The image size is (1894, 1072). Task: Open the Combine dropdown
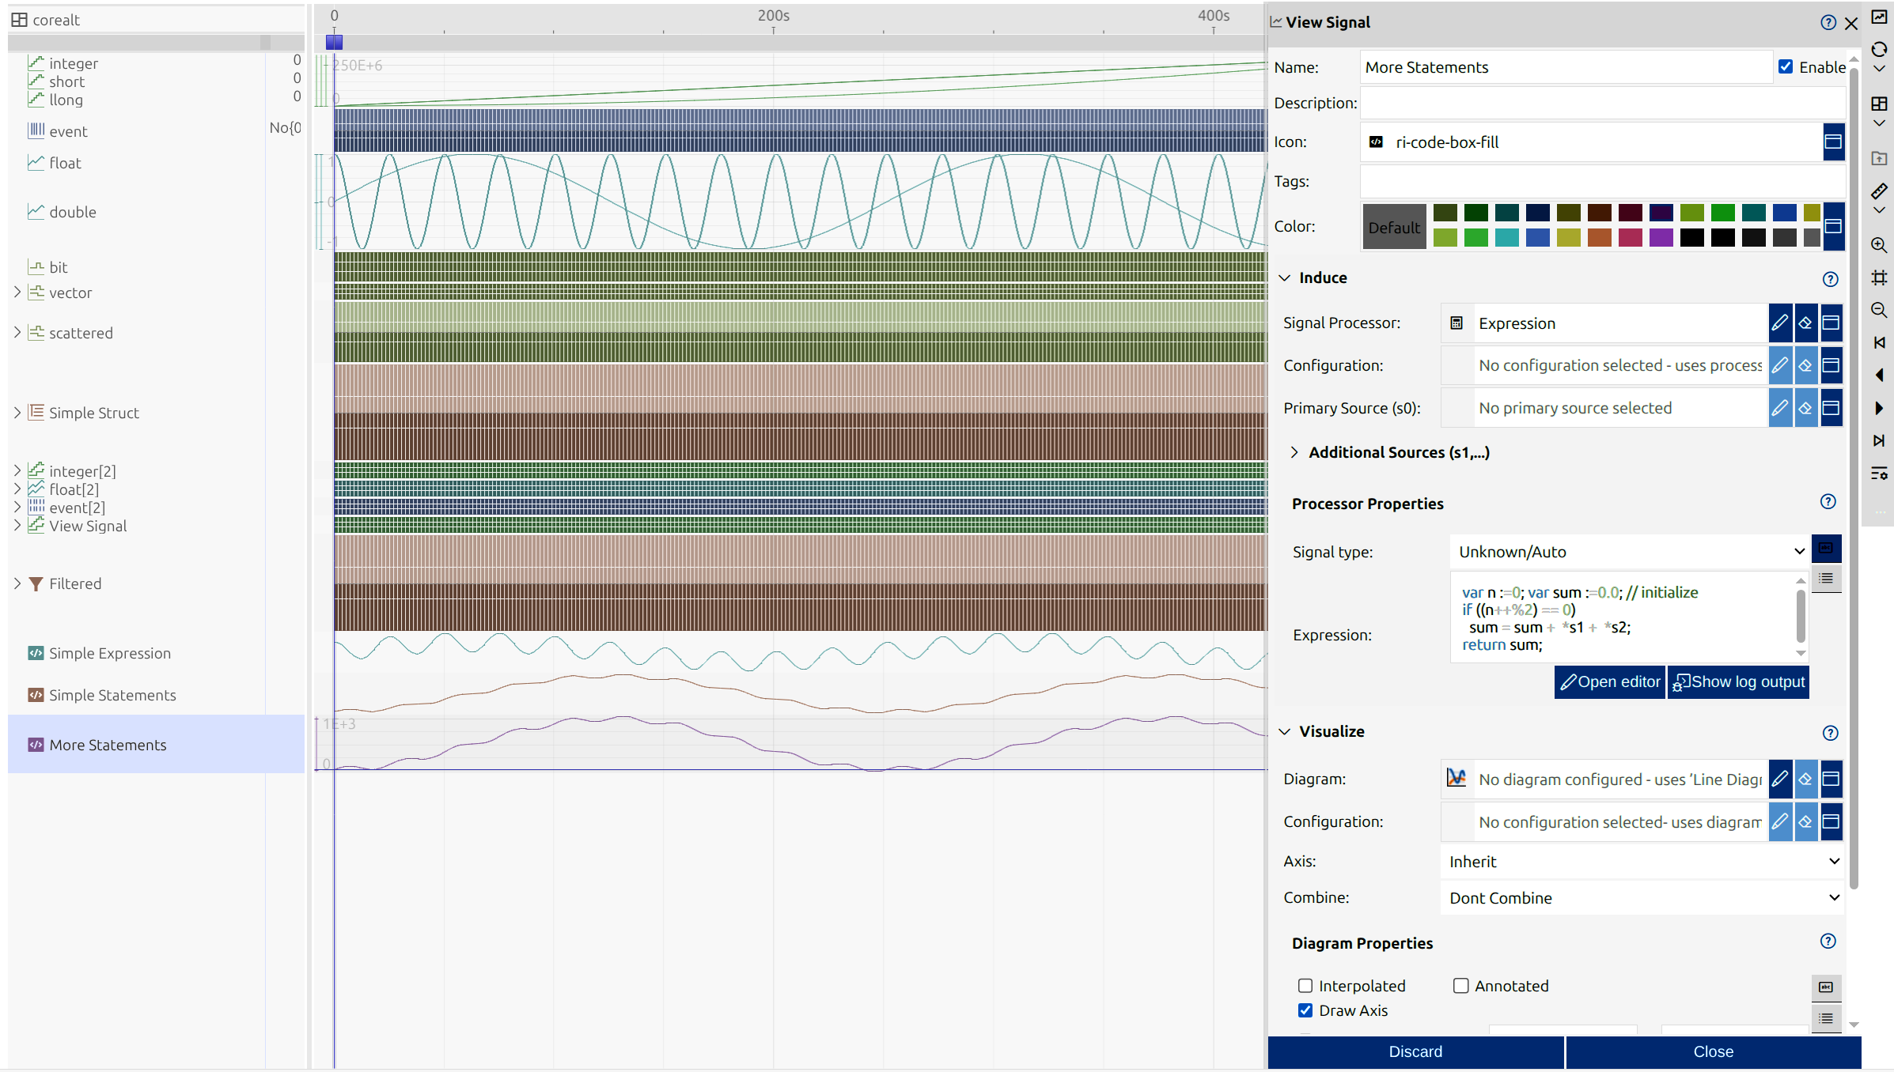[1642, 898]
